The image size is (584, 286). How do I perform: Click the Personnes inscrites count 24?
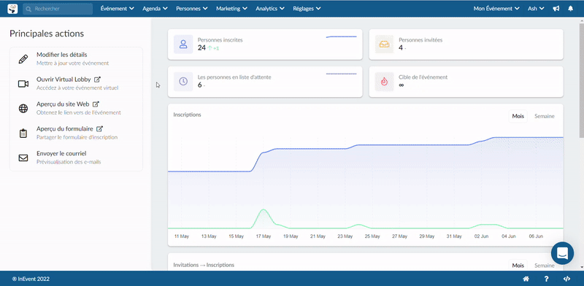pos(201,47)
